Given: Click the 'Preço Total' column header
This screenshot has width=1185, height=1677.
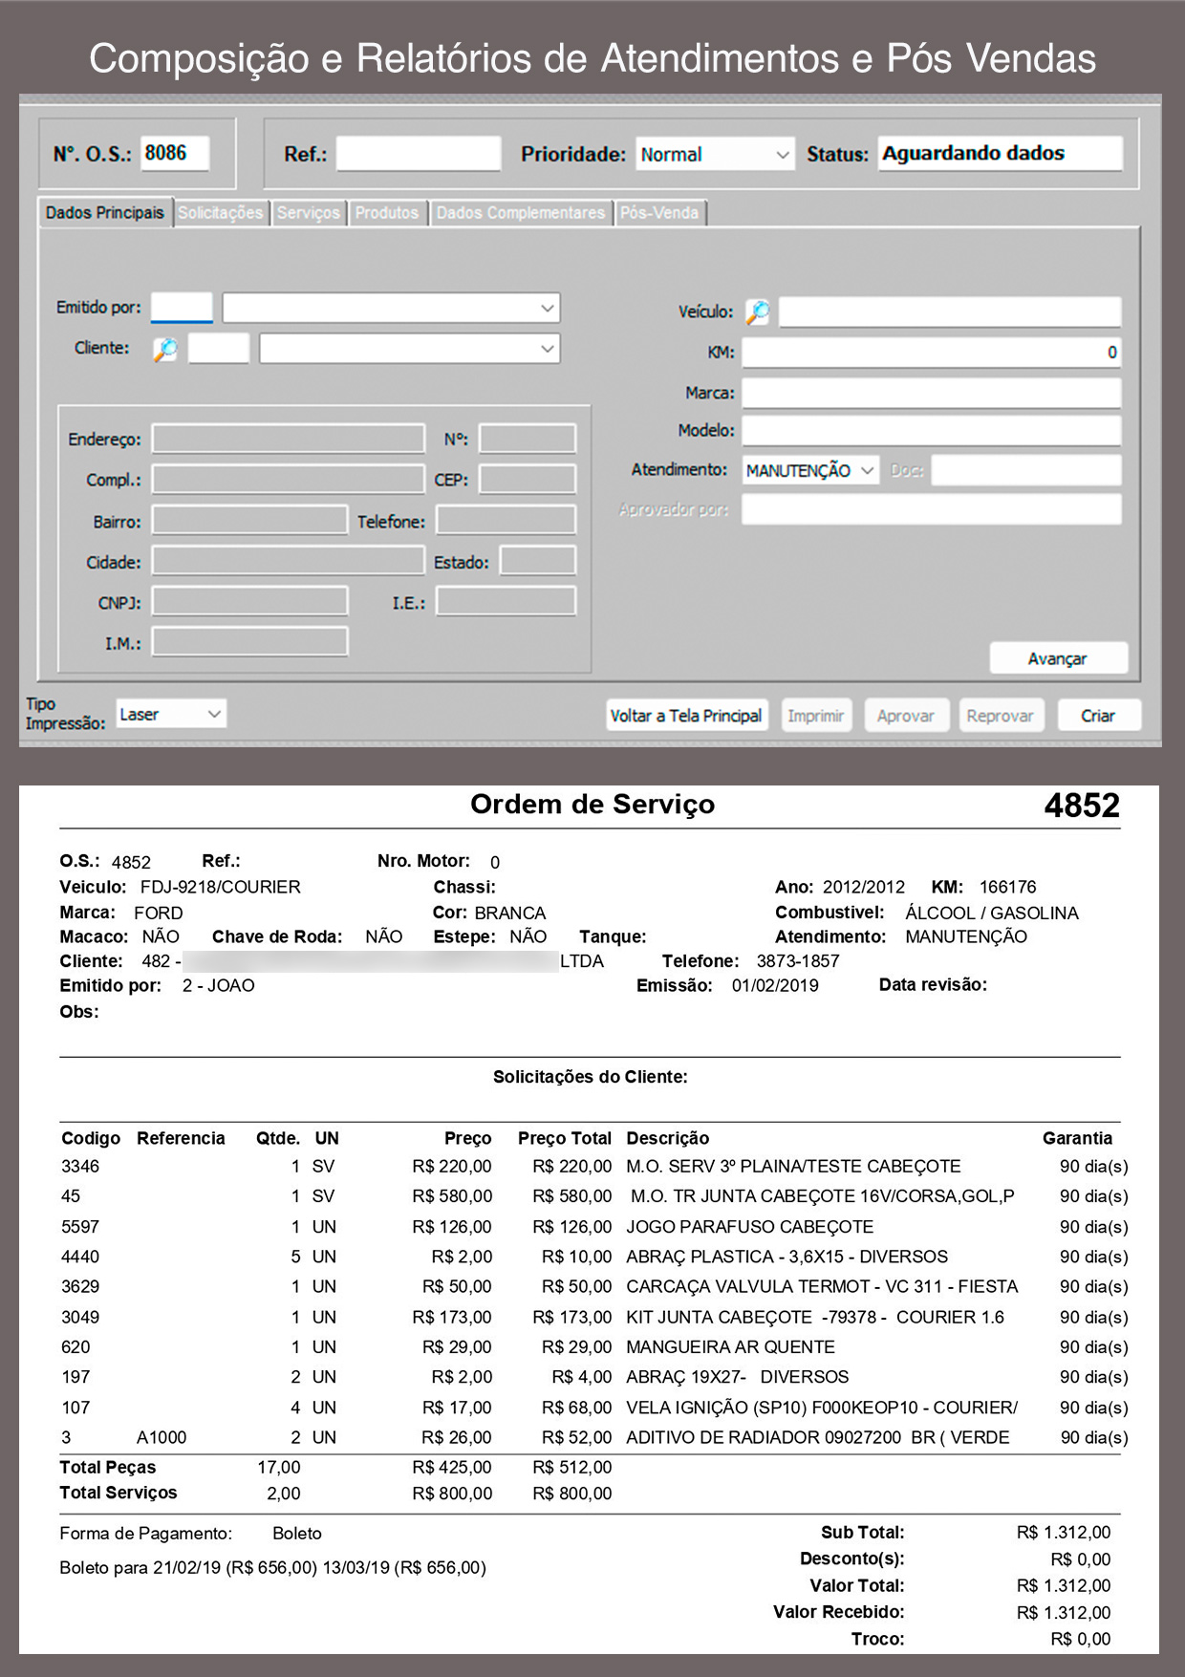Looking at the screenshot, I should 565,1138.
